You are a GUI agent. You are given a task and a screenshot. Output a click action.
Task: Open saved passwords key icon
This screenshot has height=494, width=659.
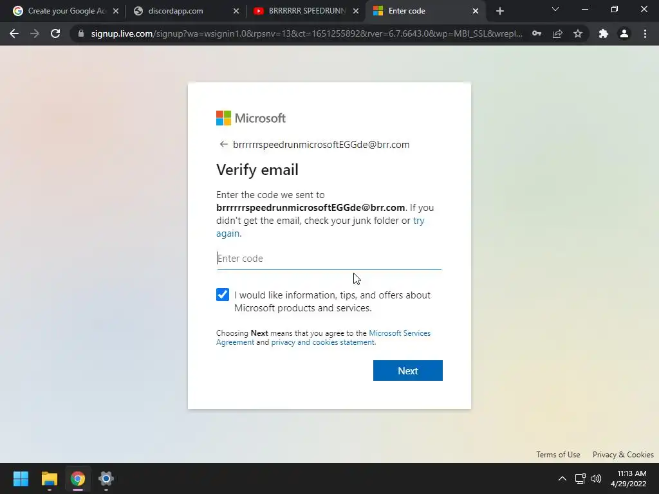537,33
